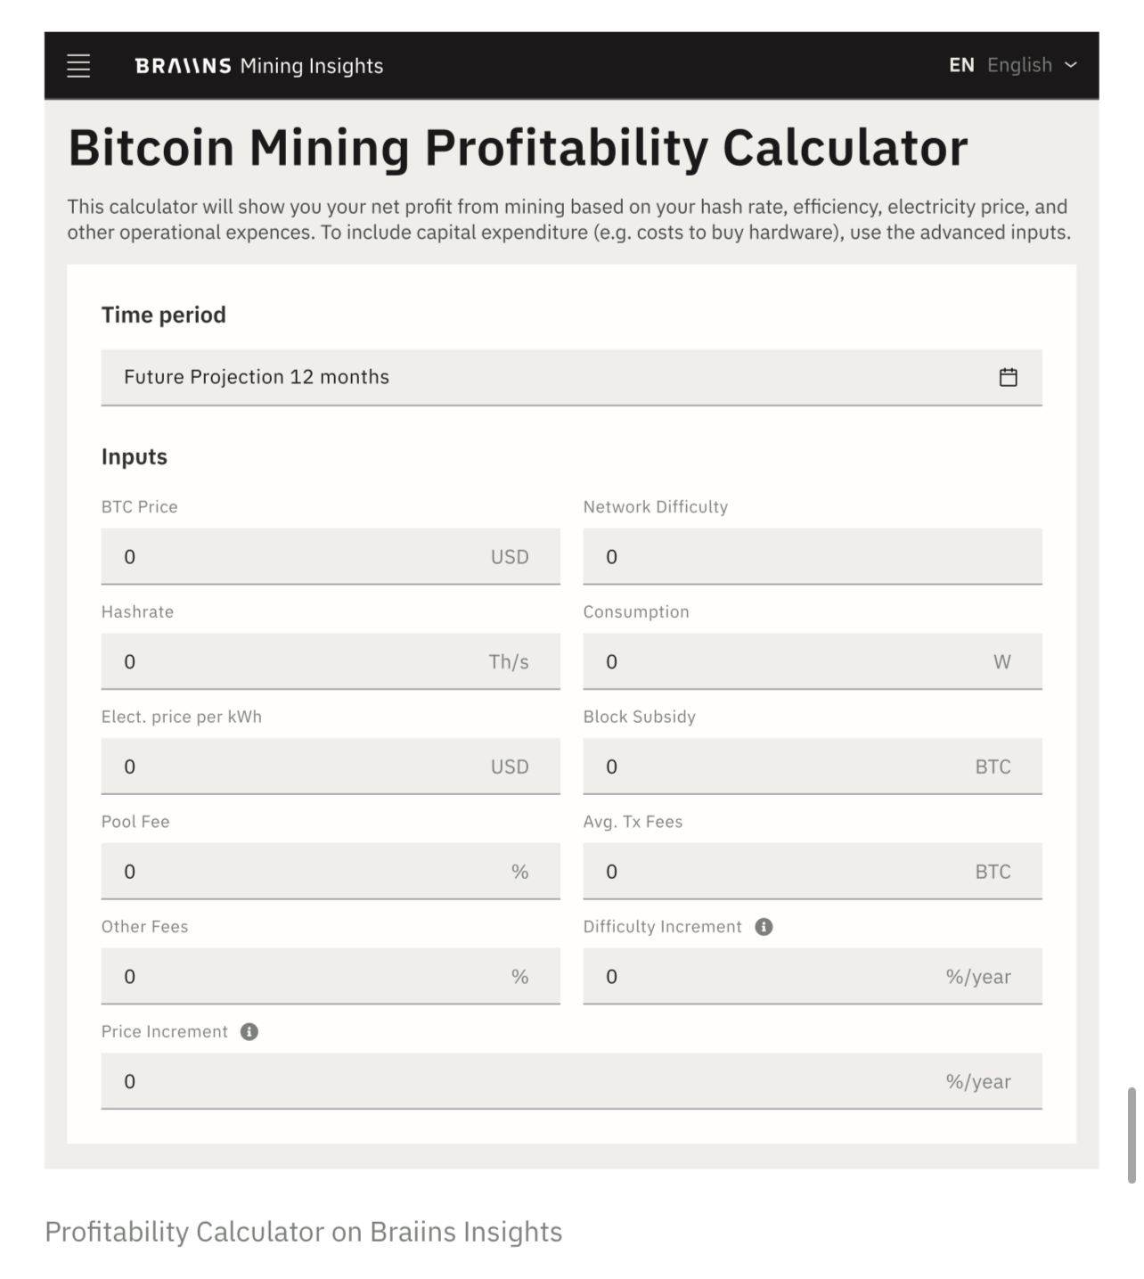The image size is (1144, 1279).
Task: Click the EN language code label
Action: pyautogui.click(x=961, y=65)
